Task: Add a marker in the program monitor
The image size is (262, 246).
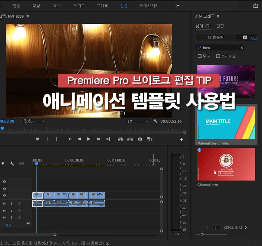Action: [38, 139]
